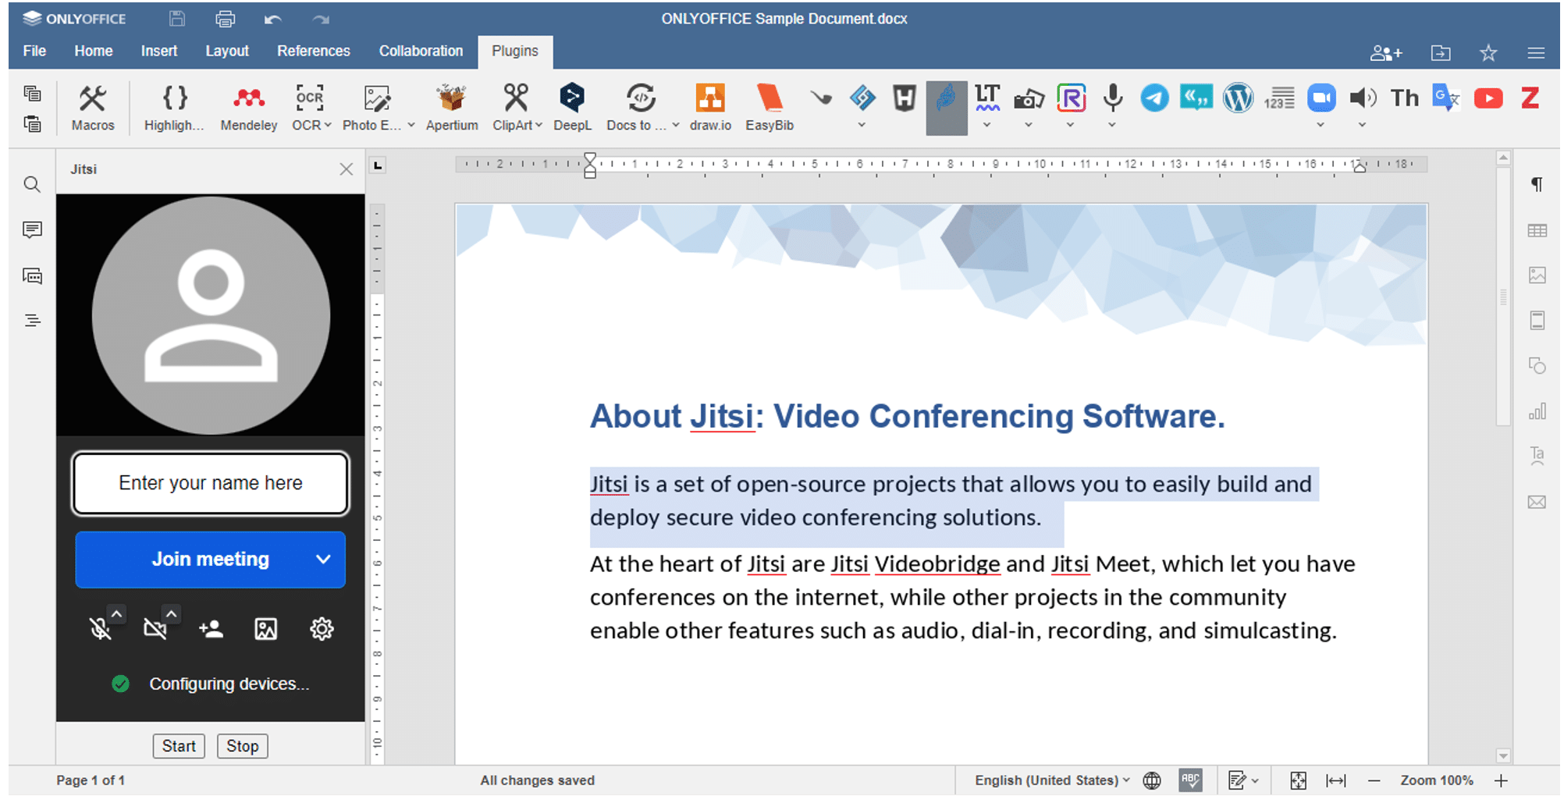Viewport: 1564px width, 796px height.
Task: Expand track changes dropdown in status bar
Action: click(1255, 780)
